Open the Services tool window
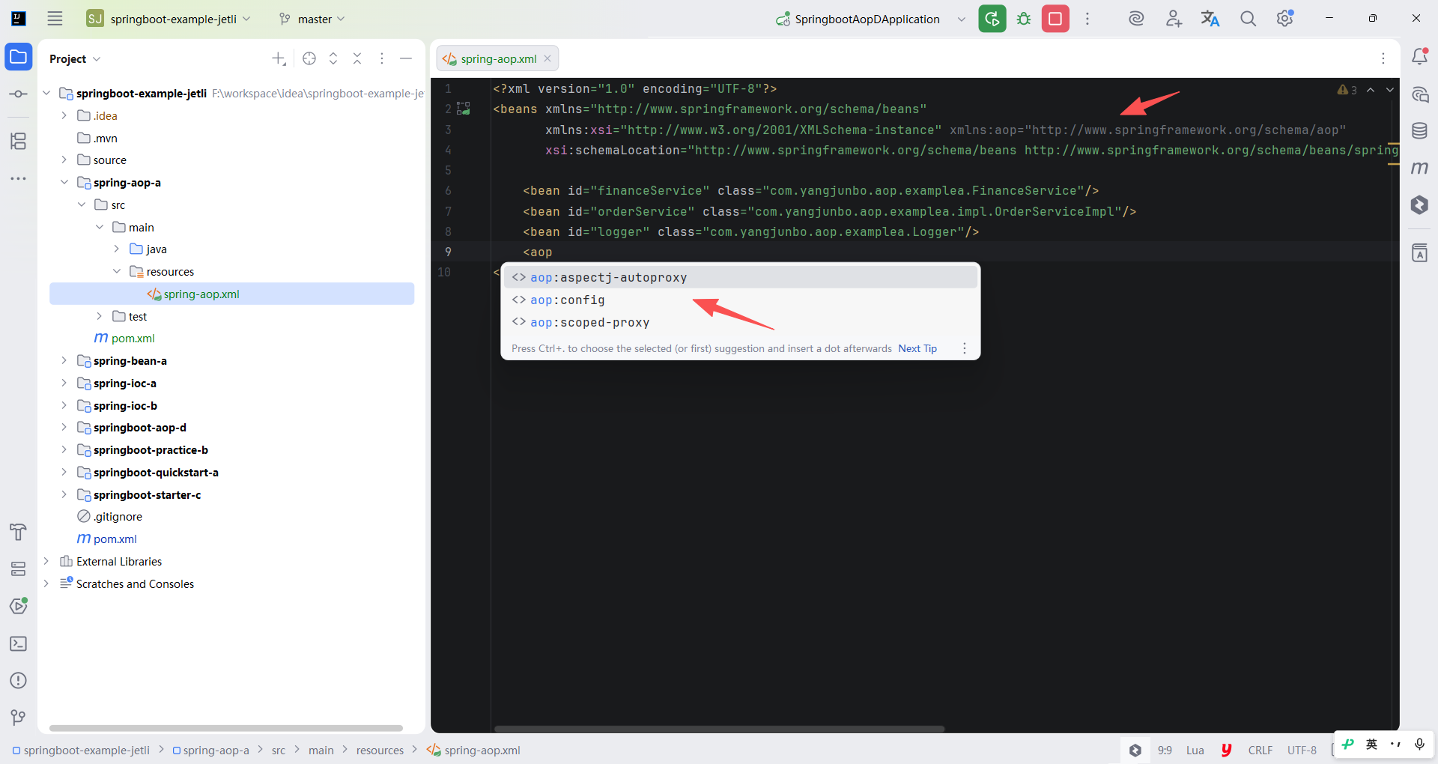This screenshot has width=1438, height=764. [x=19, y=569]
